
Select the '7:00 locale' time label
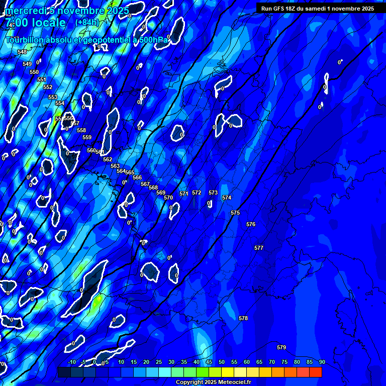(35, 23)
